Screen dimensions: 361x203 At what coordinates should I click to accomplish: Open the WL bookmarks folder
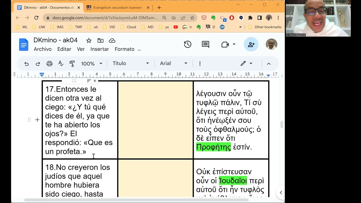(22, 27)
